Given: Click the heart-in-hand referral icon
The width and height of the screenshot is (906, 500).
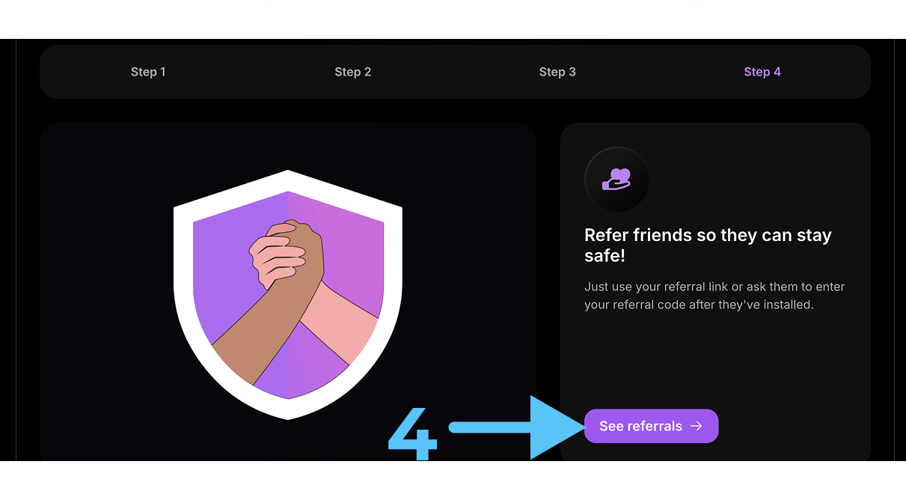Looking at the screenshot, I should pos(616,180).
